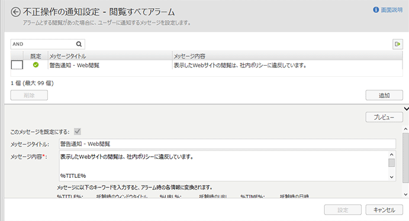Click the details panel up scroll arrow
The image size is (409, 221).
point(405,129)
